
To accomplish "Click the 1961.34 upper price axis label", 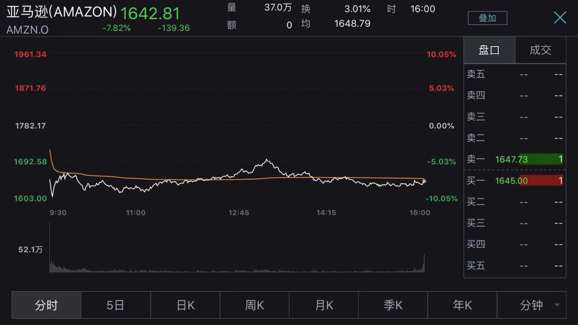I will [31, 54].
